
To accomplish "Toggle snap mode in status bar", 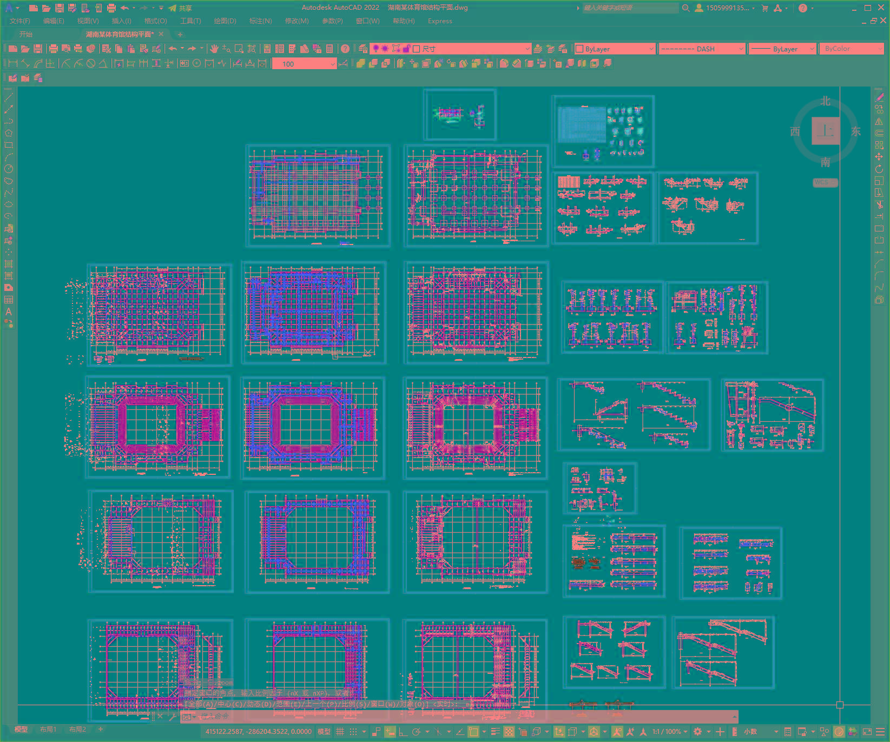I will [x=353, y=732].
